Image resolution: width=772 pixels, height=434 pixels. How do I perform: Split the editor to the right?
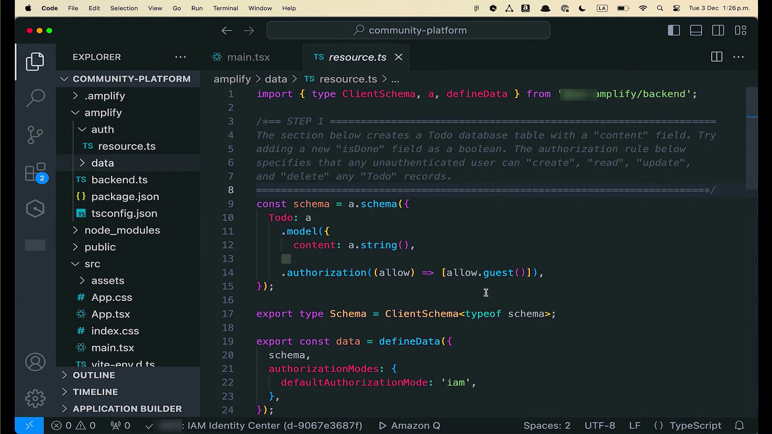(717, 57)
